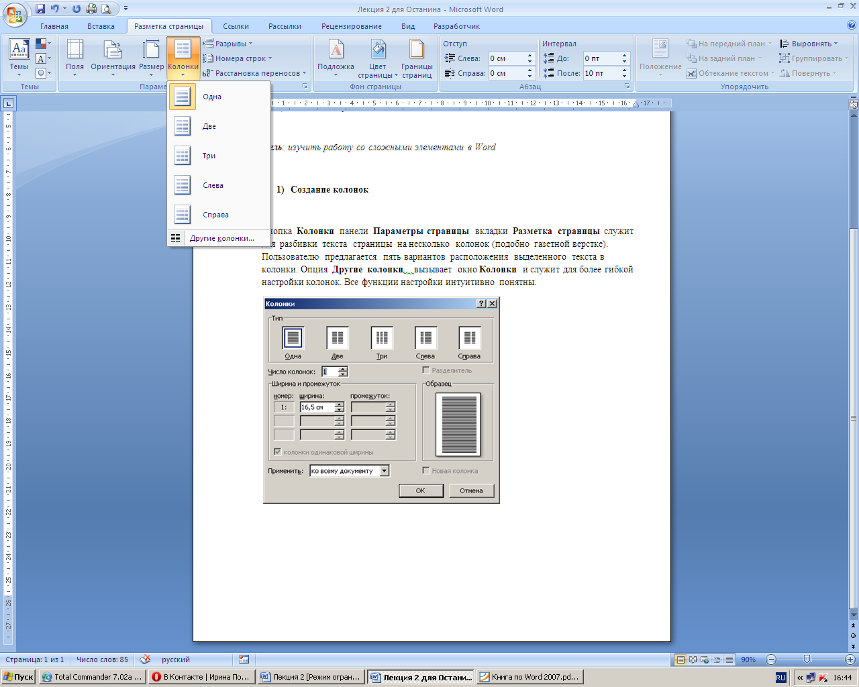859x687 pixels.
Task: Click the русский language indicator in the status bar
Action: tap(176, 659)
